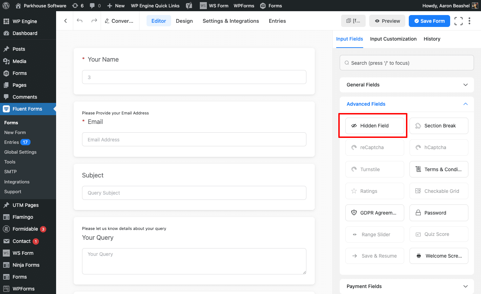Click the undo arrow icon
This screenshot has height=294, width=481.
coord(80,21)
